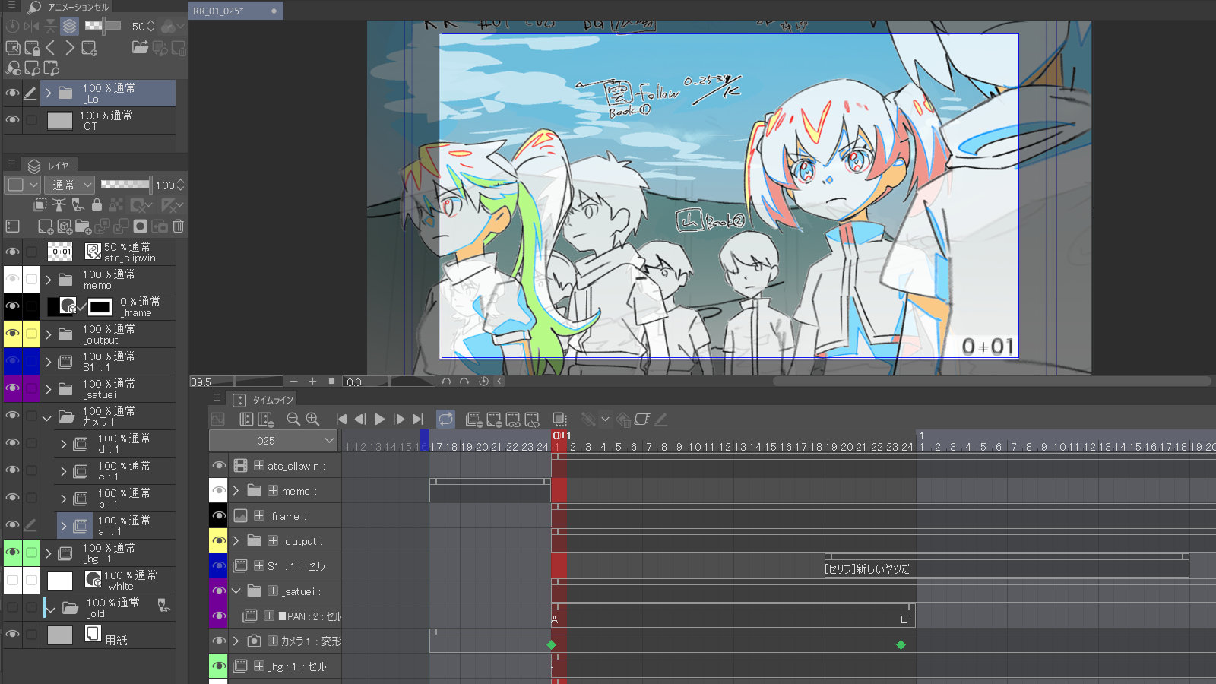The height and width of the screenshot is (684, 1216).
Task: Play the animation in the timeline
Action: click(x=379, y=419)
